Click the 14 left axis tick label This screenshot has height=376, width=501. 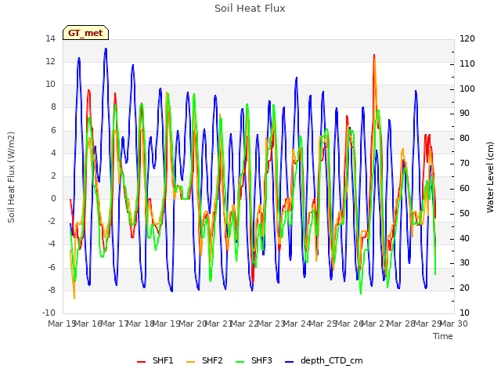coord(50,39)
